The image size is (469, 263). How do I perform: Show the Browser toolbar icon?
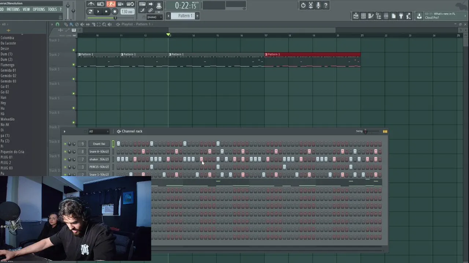click(x=378, y=16)
